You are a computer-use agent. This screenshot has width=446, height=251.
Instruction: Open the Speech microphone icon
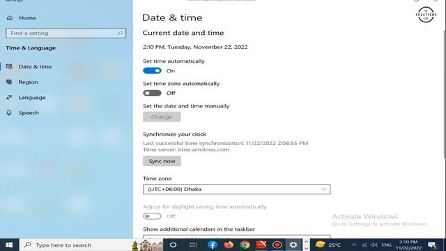(9, 113)
